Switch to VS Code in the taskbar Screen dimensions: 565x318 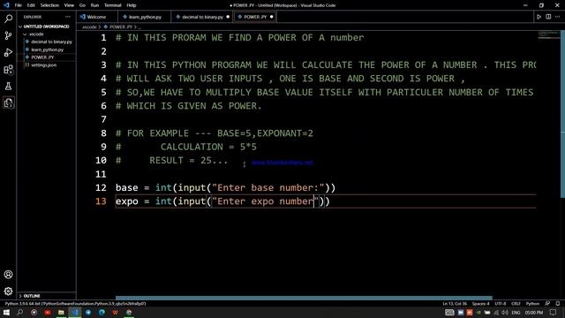[x=74, y=313]
